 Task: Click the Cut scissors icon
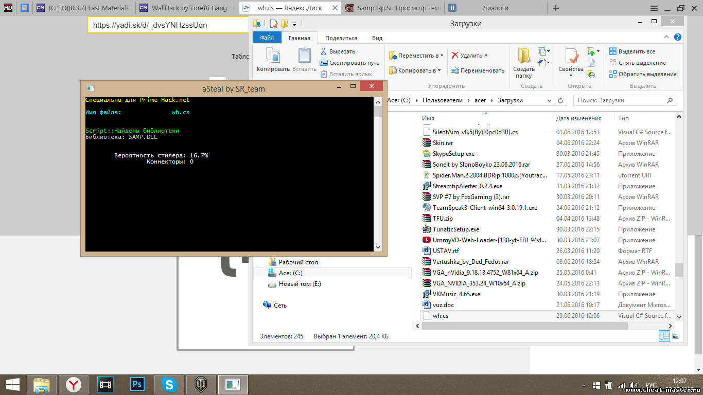324,51
